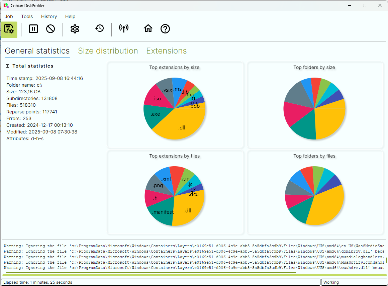The height and width of the screenshot is (286, 388).
Task: Cancel the scan with the stop icon
Action: pos(51,29)
